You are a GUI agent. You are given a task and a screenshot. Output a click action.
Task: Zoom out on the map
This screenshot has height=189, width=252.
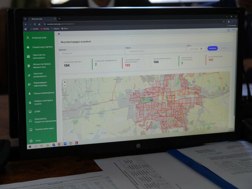click(x=65, y=86)
